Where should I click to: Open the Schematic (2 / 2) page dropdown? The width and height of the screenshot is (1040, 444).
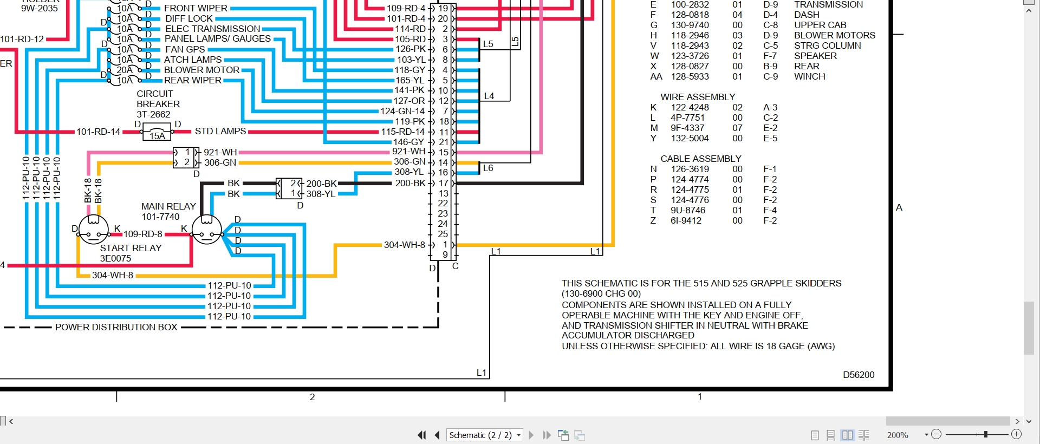click(x=485, y=435)
